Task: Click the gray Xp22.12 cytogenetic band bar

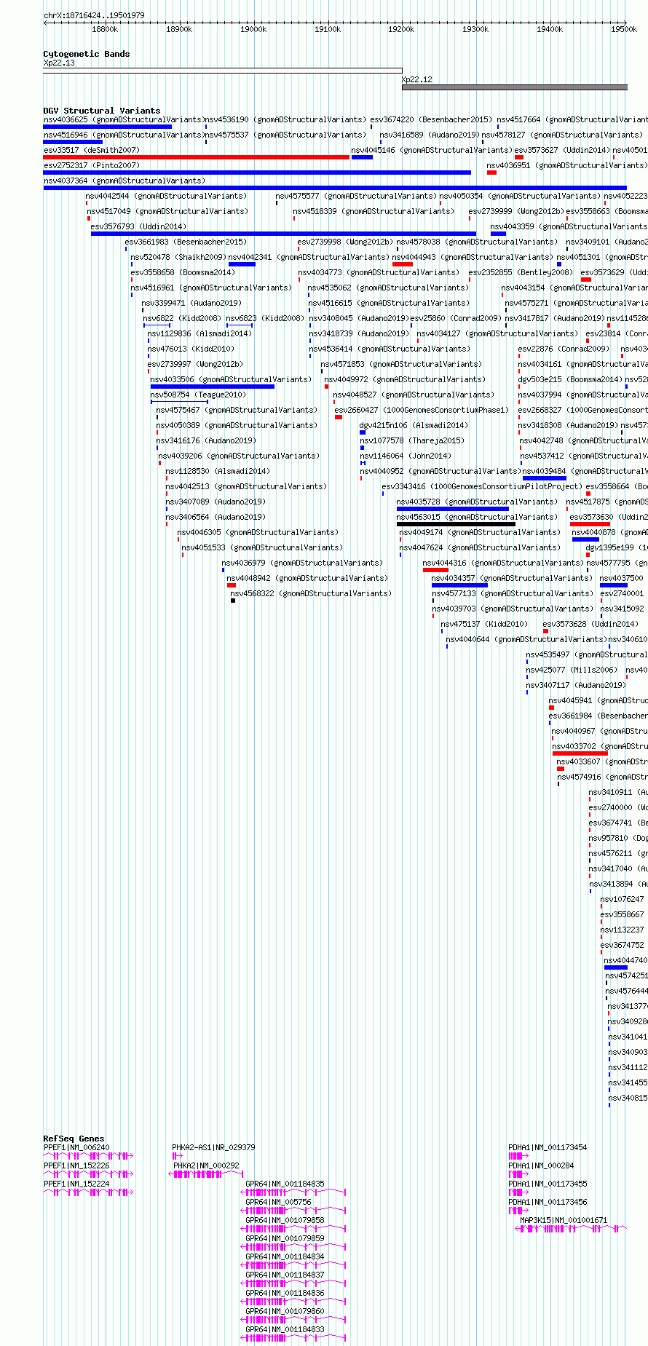Action: coord(515,87)
